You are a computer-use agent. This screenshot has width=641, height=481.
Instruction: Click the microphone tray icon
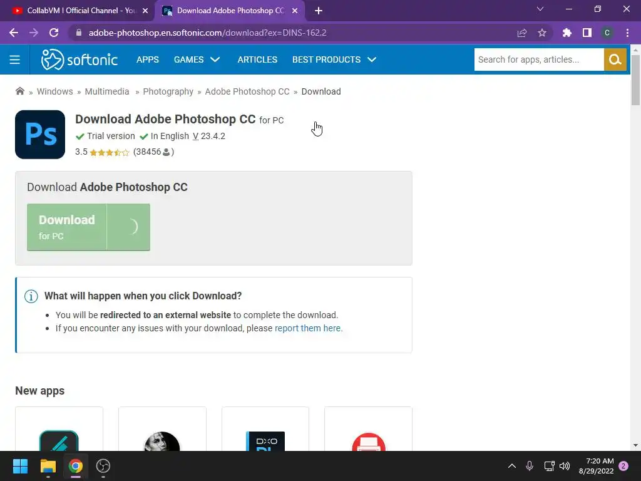(530, 466)
